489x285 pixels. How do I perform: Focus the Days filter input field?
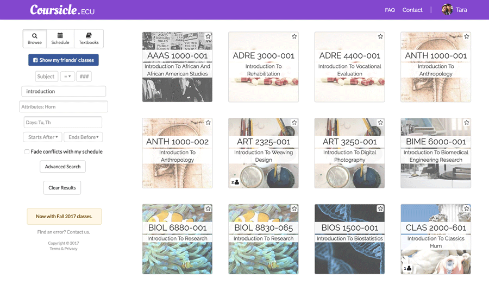click(63, 122)
